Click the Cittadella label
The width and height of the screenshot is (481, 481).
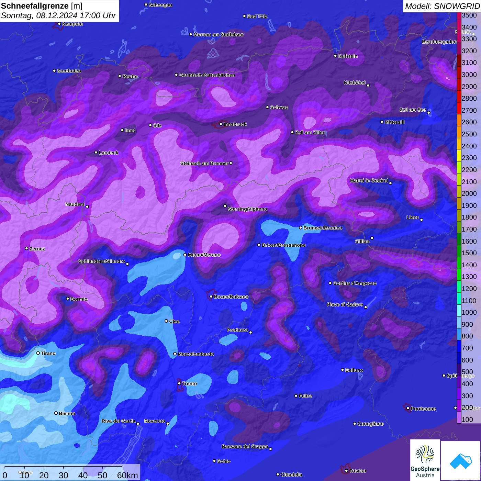(x=292, y=474)
